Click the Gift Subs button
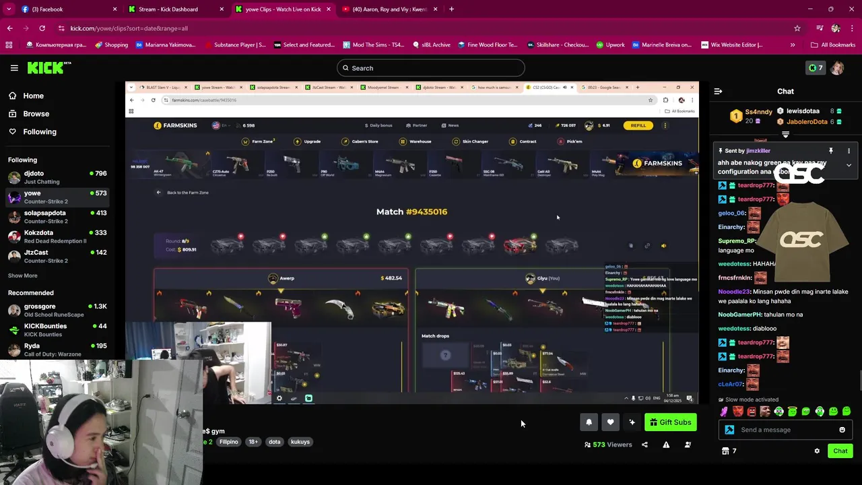The width and height of the screenshot is (862, 485). (670, 422)
